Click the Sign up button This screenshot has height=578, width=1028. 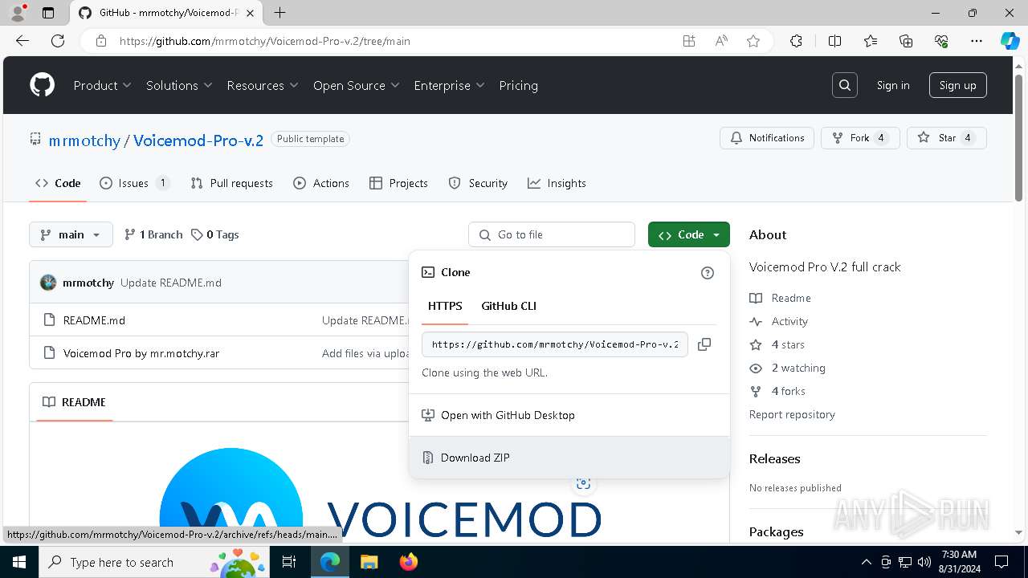click(957, 85)
